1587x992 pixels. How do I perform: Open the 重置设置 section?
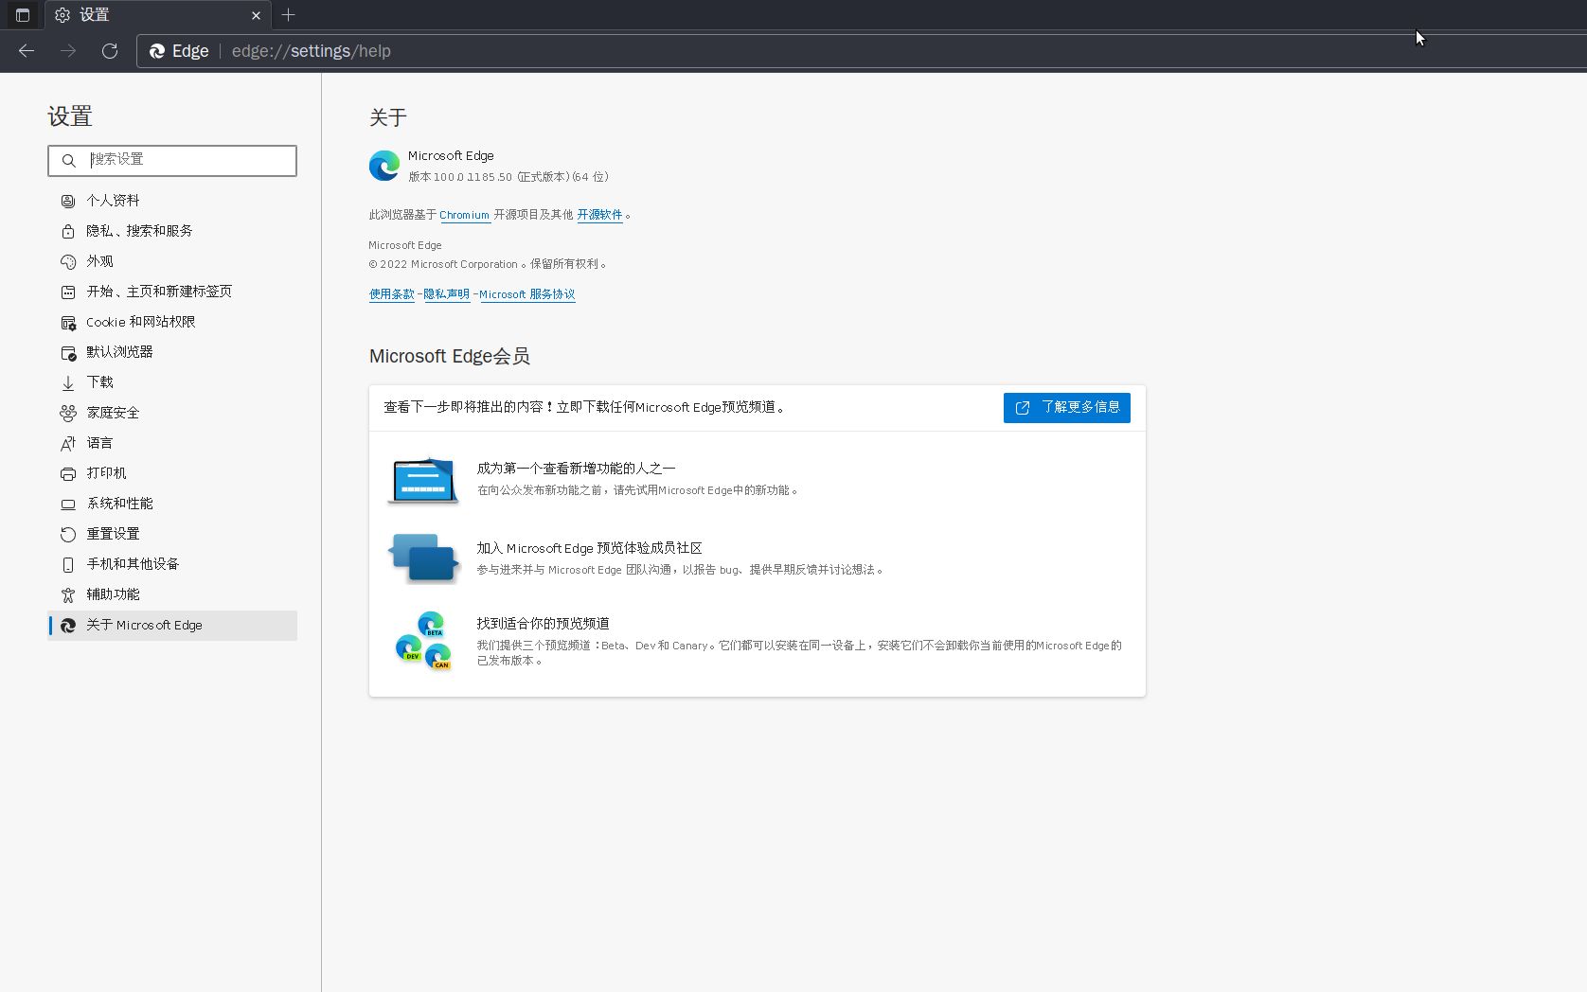pyautogui.click(x=111, y=533)
